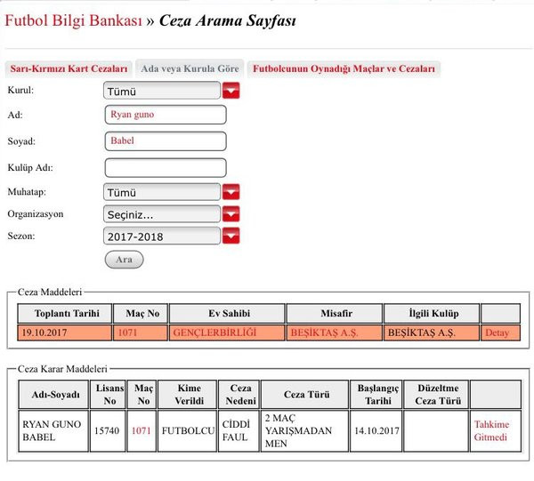
Task: Focus the empty Kulüp Adı field
Action: (166, 167)
